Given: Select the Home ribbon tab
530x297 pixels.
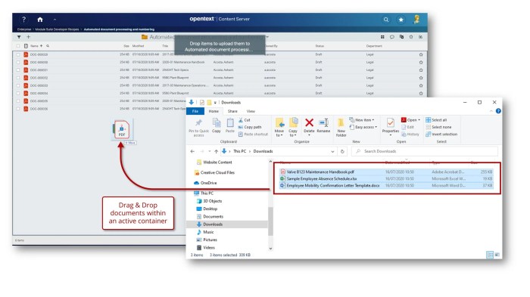Looking at the screenshot, I should [x=214, y=111].
